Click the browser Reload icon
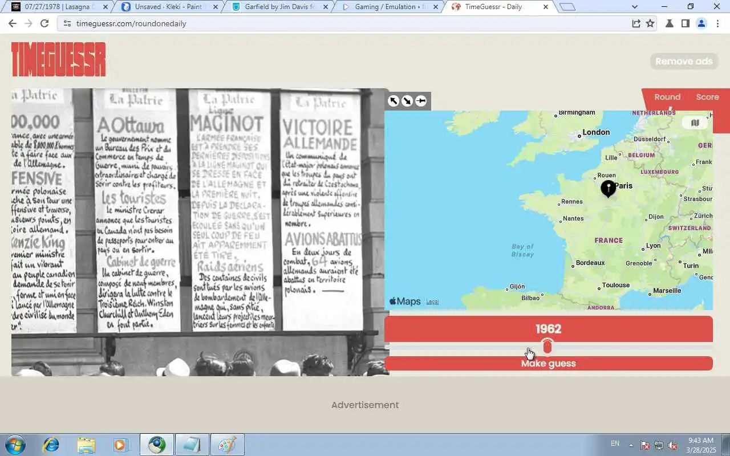The width and height of the screenshot is (730, 456). tap(44, 23)
